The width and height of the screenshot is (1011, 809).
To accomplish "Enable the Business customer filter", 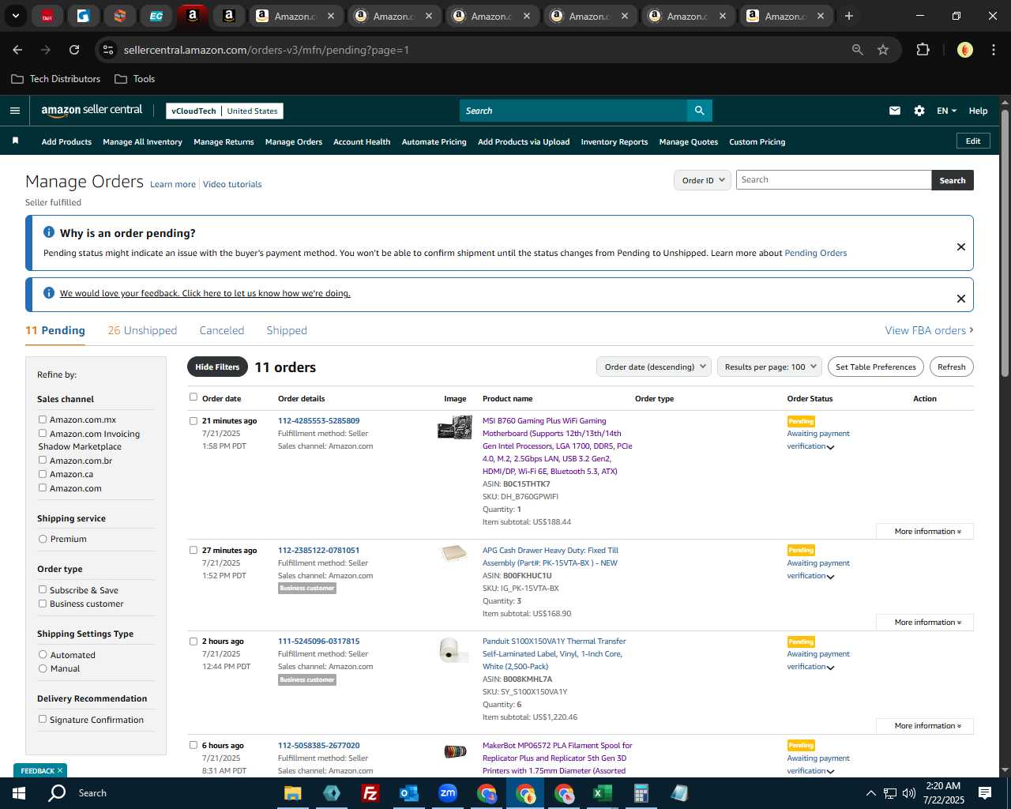I will coord(43,604).
